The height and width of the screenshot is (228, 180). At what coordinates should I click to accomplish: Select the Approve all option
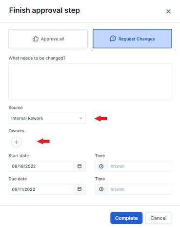tap(48, 39)
